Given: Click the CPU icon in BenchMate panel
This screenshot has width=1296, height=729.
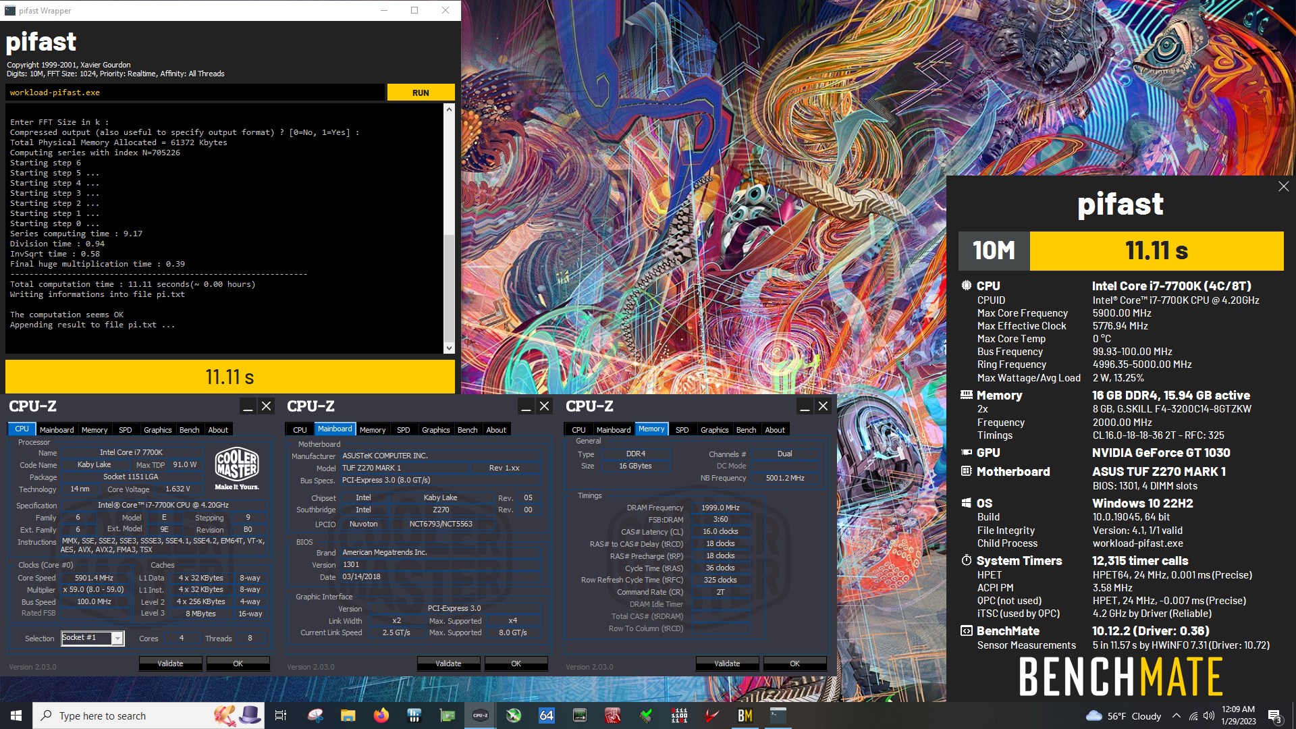Looking at the screenshot, I should click(x=967, y=286).
